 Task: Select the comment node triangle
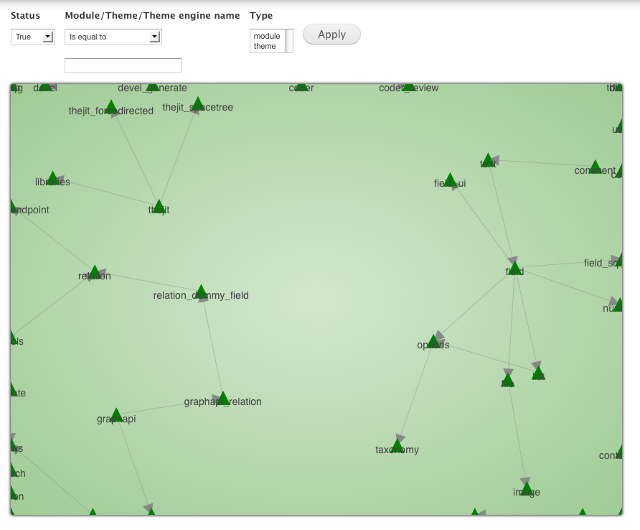tap(595, 167)
